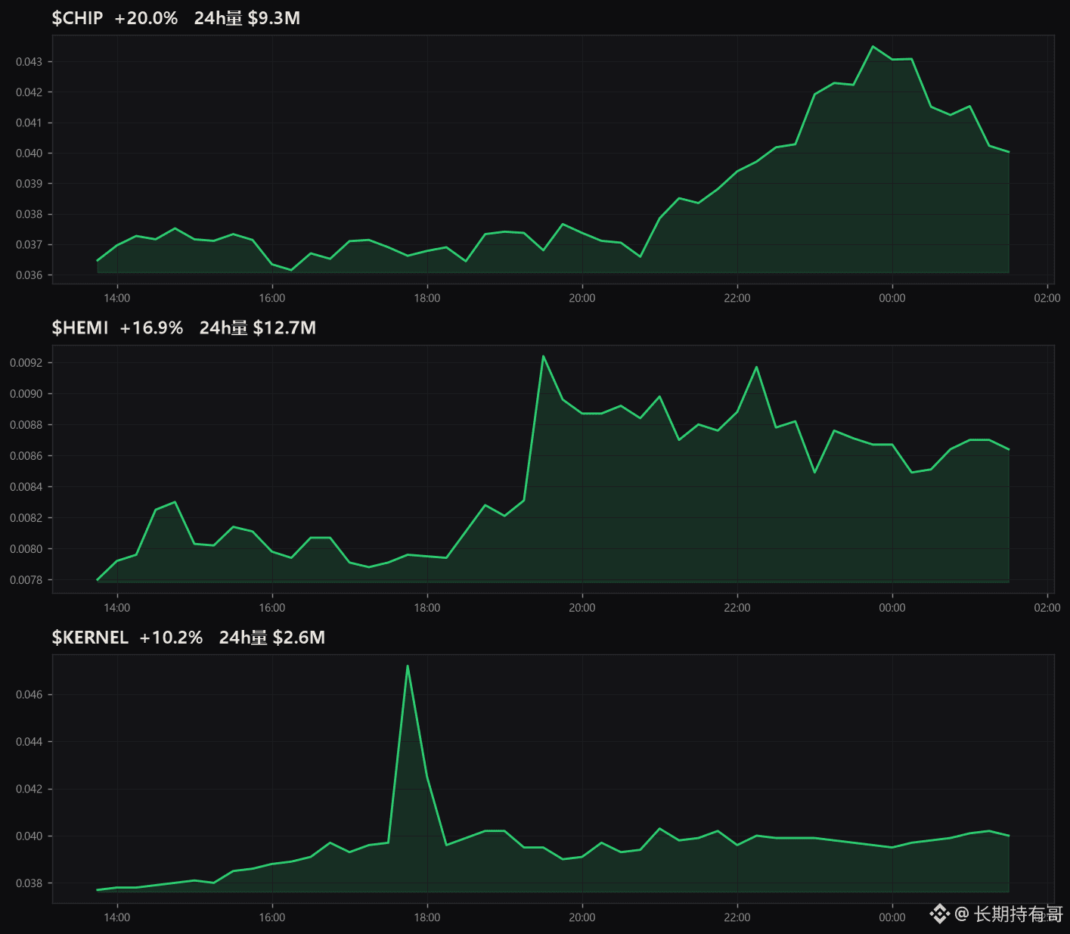Click the highest peak of the CHIP price line
1070x934 pixels.
click(873, 46)
